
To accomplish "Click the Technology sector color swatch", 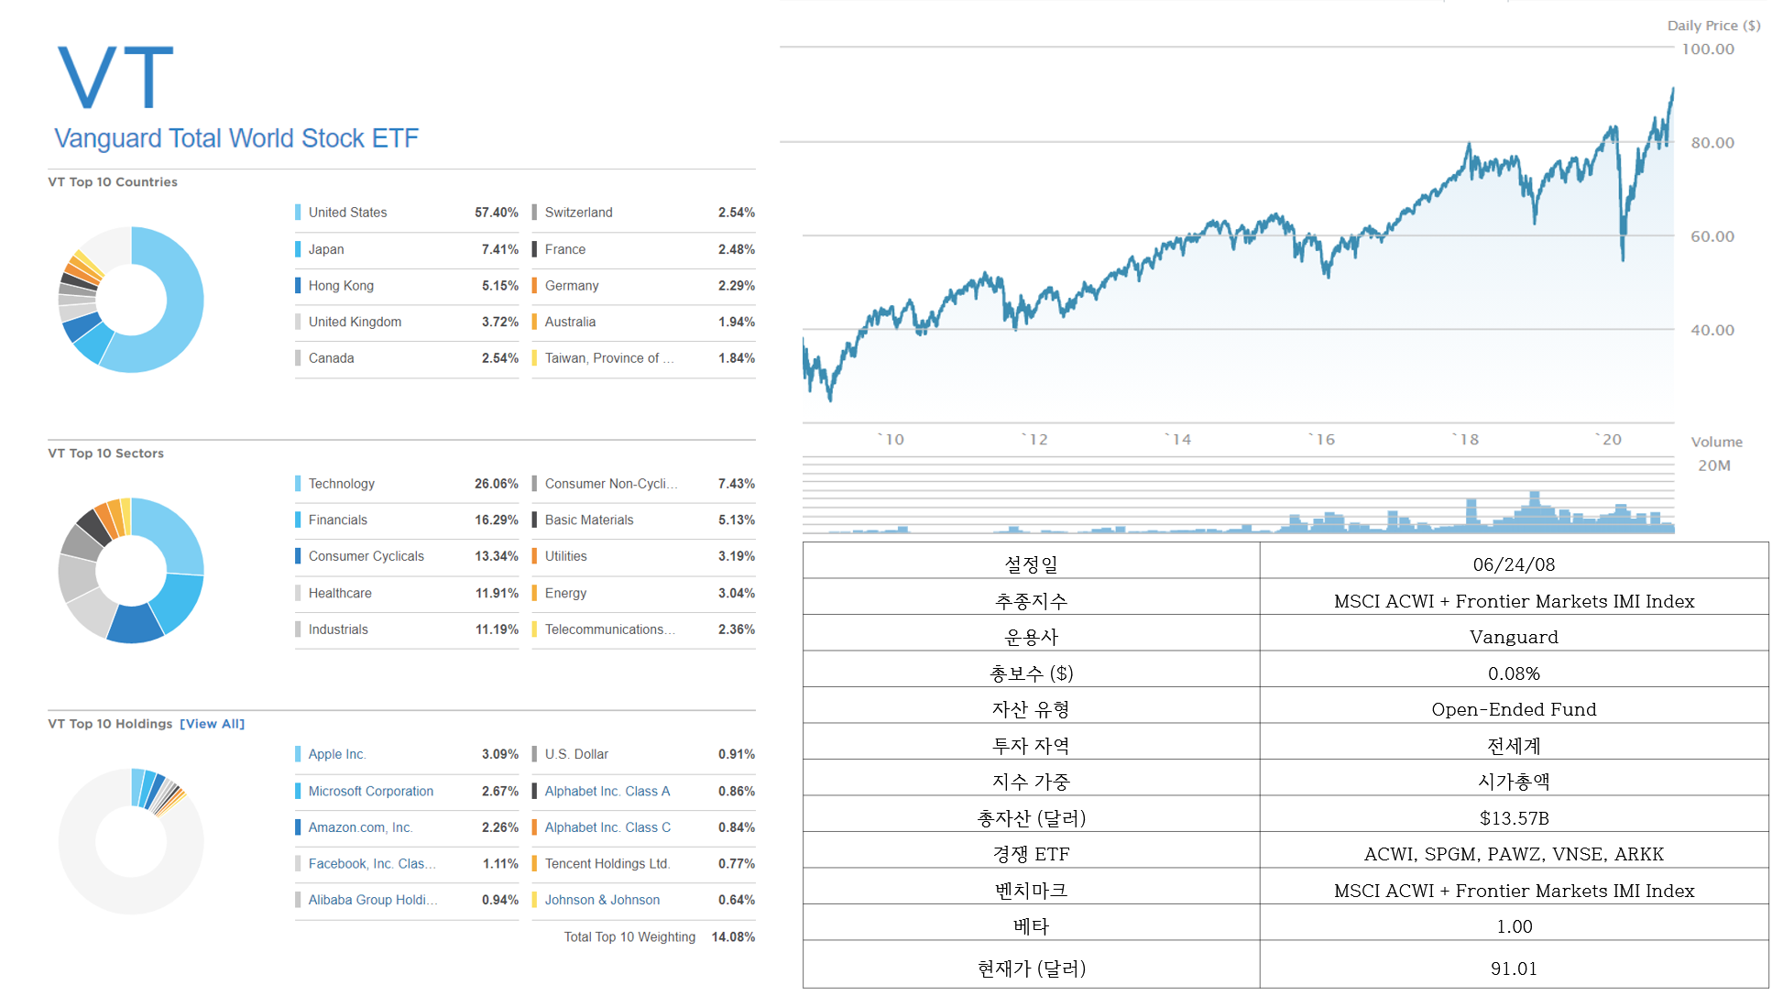I will 298,484.
